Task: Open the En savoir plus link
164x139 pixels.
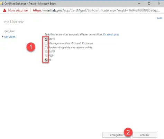Action: [x=111, y=34]
